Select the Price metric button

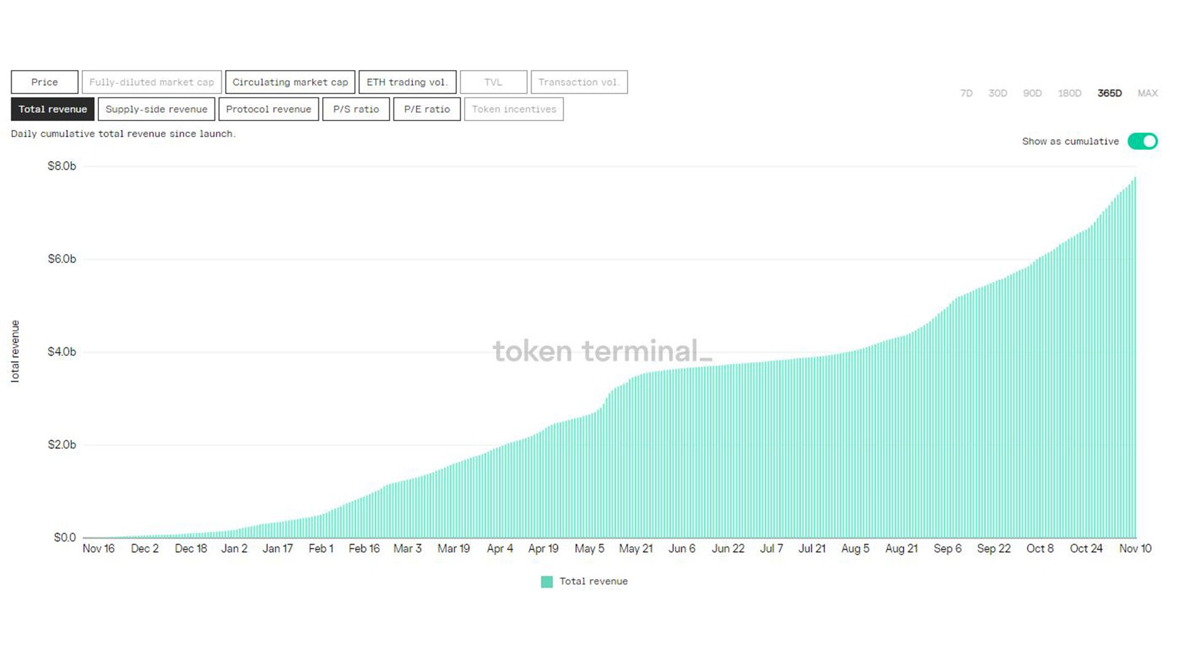(44, 82)
